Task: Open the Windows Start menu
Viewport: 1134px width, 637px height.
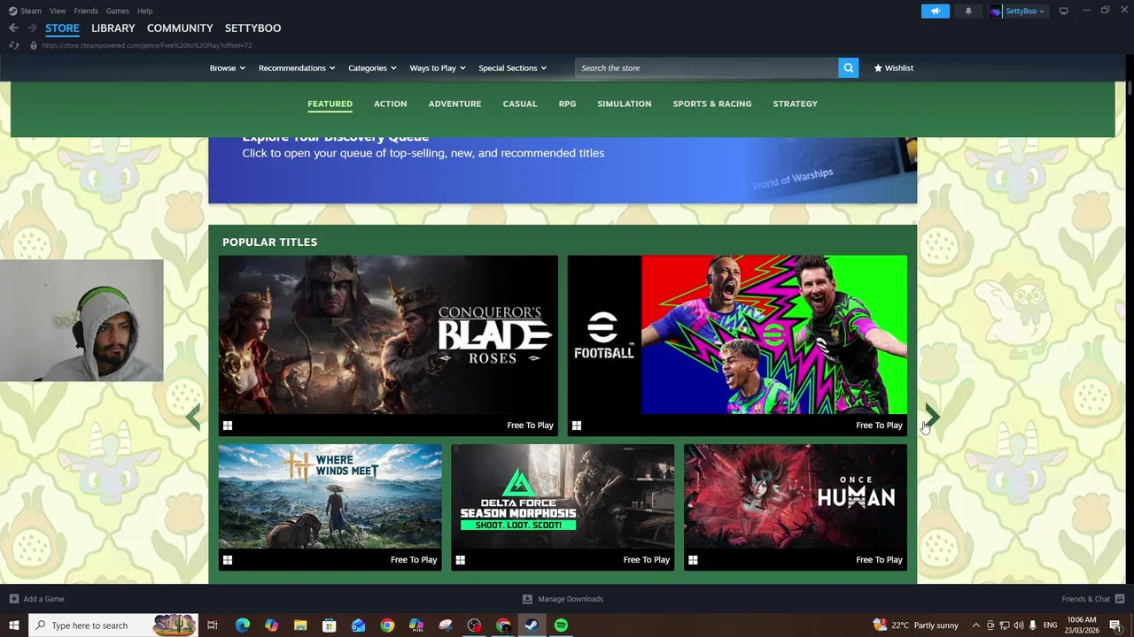Action: (x=13, y=625)
